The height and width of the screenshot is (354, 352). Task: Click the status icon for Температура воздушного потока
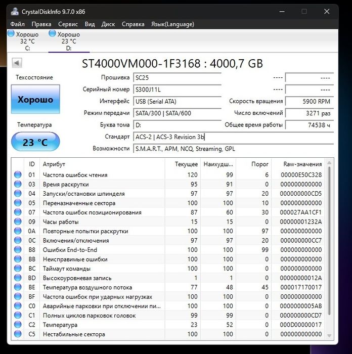pyautogui.click(x=18, y=287)
